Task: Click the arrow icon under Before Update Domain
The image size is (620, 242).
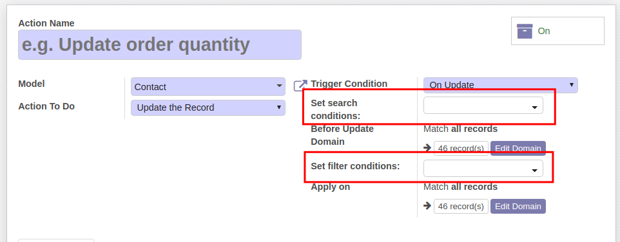Action: point(427,147)
